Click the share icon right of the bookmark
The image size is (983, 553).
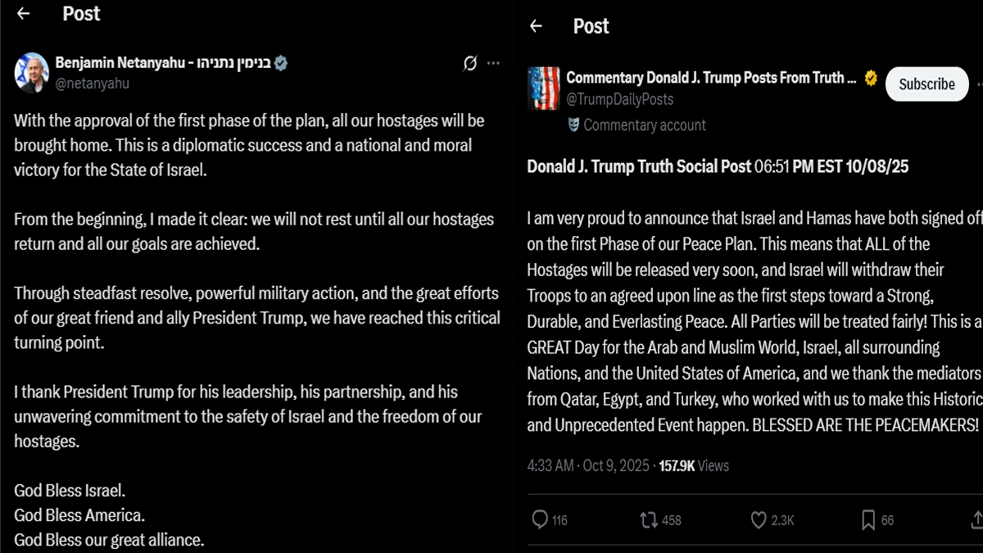pyautogui.click(x=976, y=519)
